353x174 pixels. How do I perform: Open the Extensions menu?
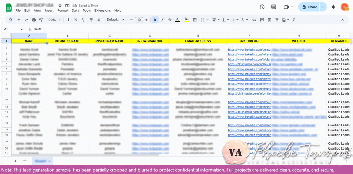(102, 10)
